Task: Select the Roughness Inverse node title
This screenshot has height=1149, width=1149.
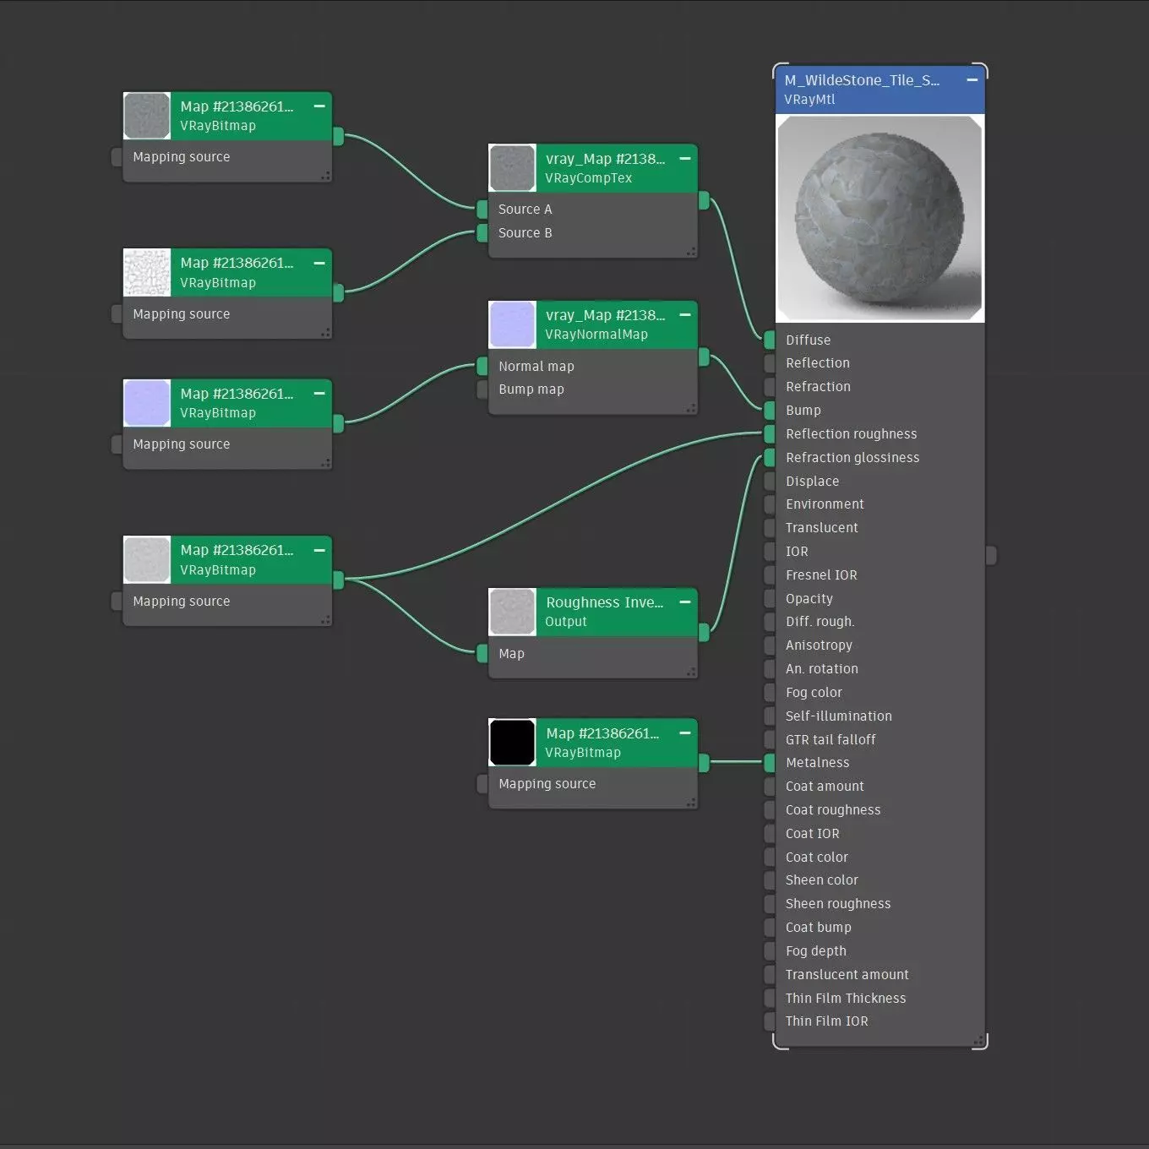Action: tap(605, 602)
